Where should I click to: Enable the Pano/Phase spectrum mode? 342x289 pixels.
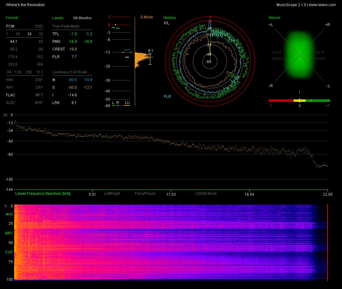coord(145,194)
